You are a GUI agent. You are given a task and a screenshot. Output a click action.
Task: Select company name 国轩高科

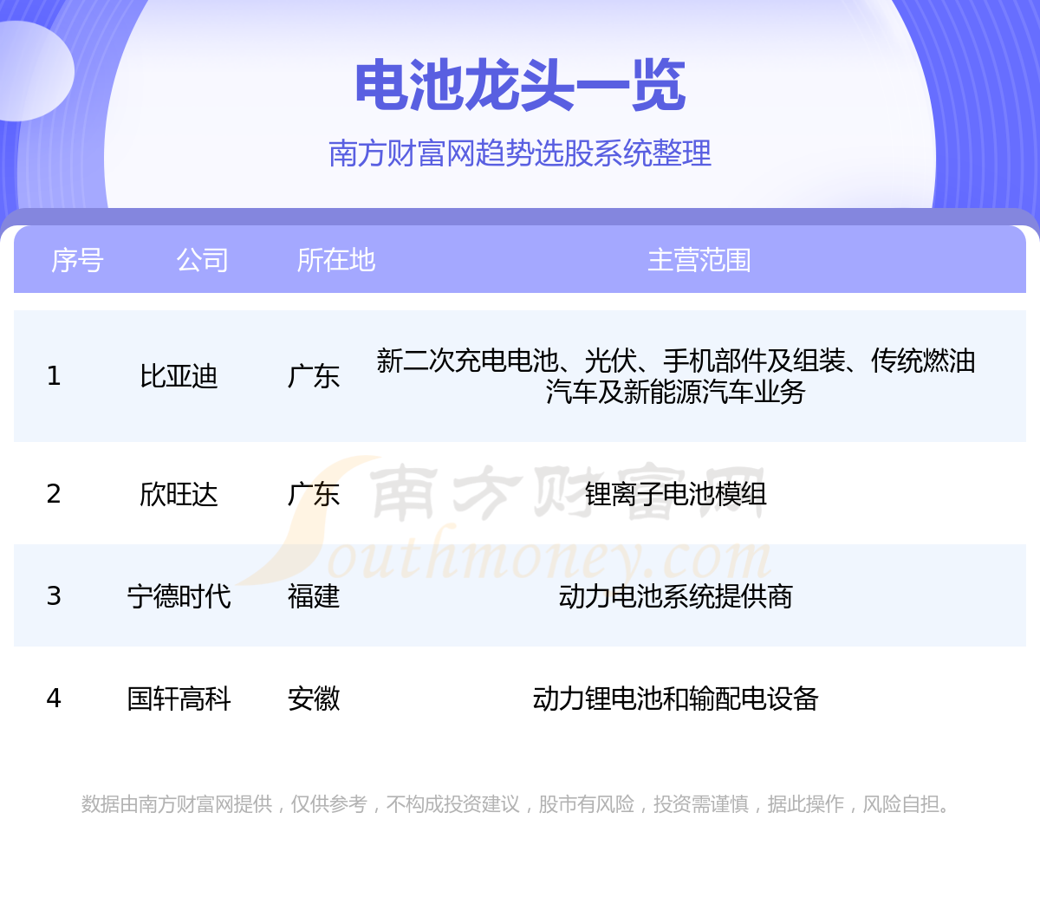coord(179,699)
